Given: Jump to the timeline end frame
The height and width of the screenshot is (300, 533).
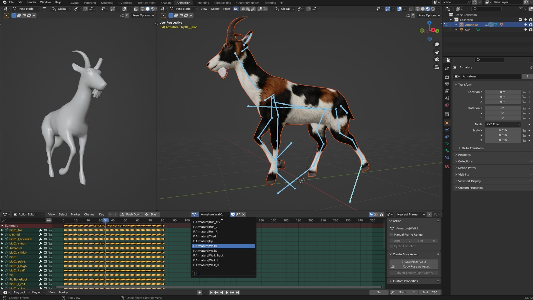Looking at the screenshot, I should click(x=237, y=292).
